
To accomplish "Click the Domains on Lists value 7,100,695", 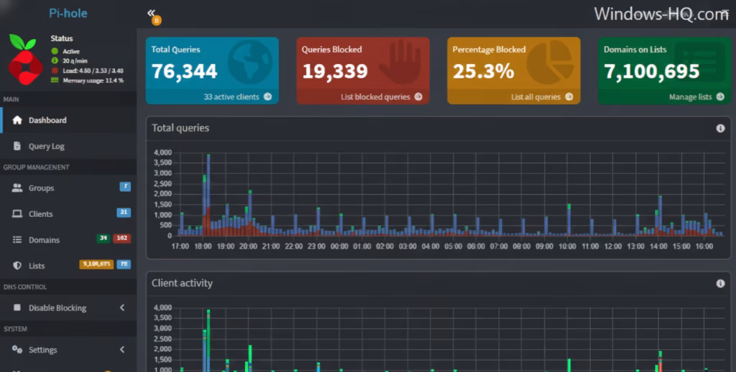I will click(x=651, y=71).
